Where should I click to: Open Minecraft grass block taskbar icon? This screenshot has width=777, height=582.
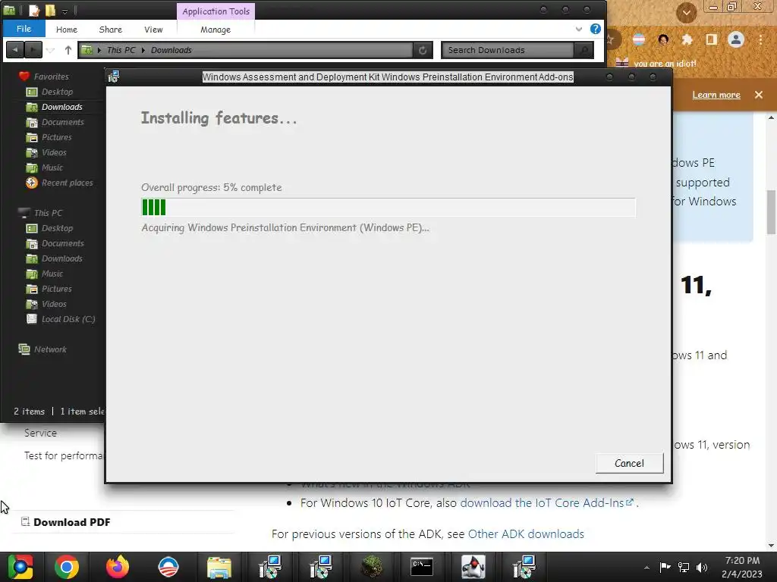tap(371, 567)
